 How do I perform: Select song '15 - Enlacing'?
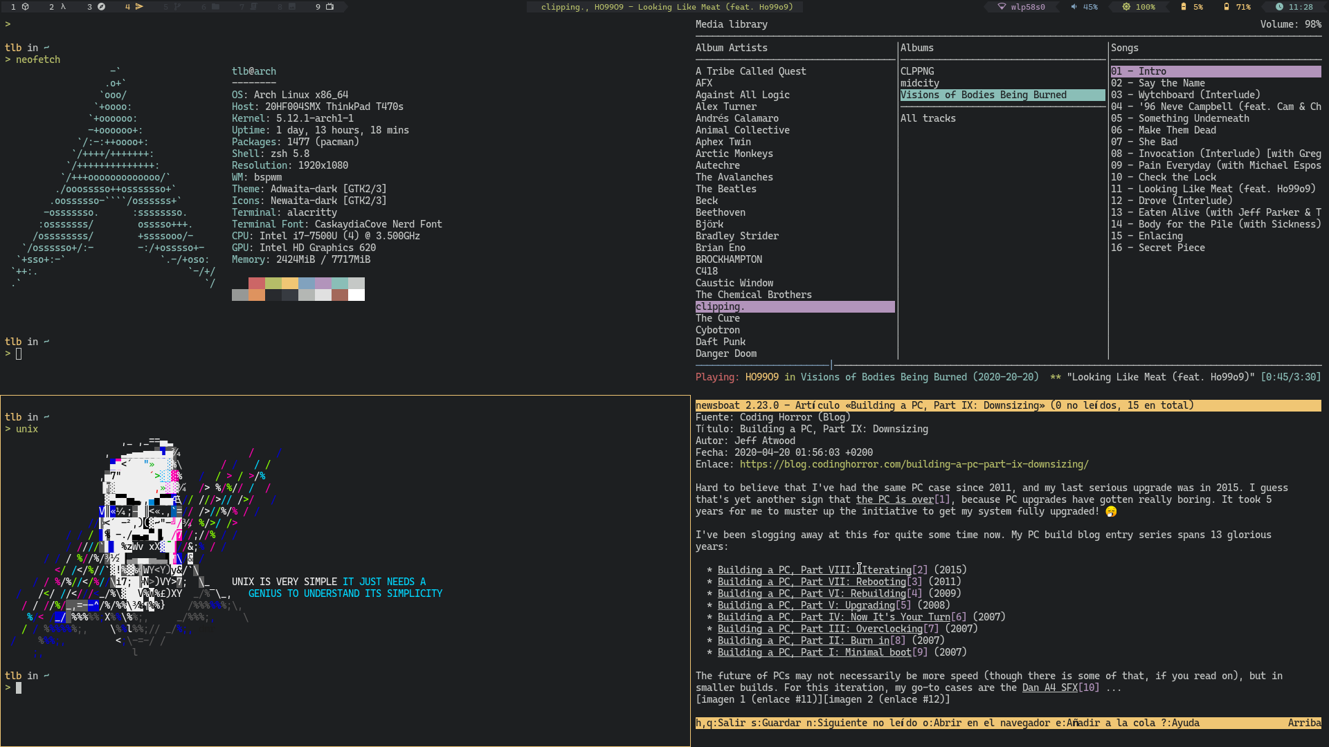coord(1146,236)
